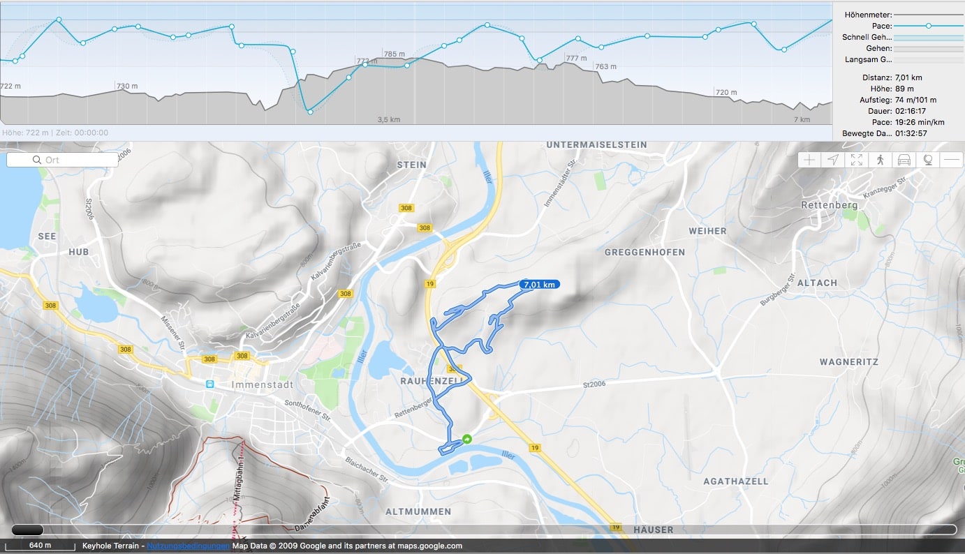This screenshot has width=965, height=554.
Task: Click the HÄUSER label on map
Action: (654, 530)
